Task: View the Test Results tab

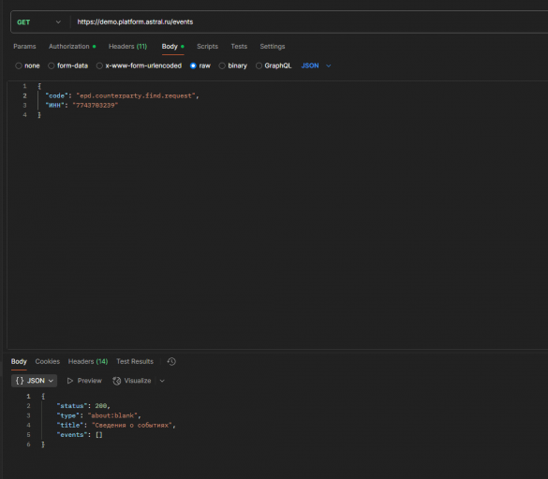Action: (135, 361)
